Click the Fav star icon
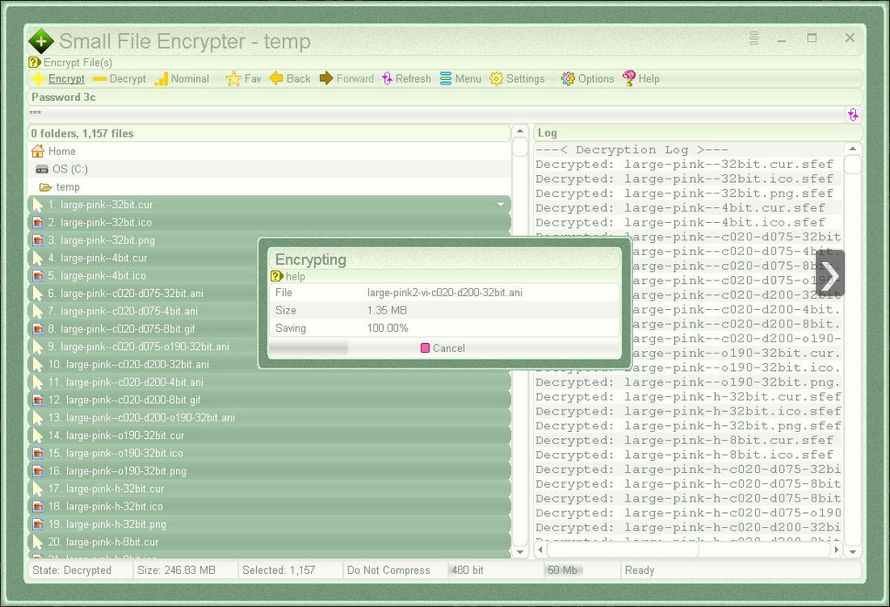The width and height of the screenshot is (890, 607). coord(233,79)
